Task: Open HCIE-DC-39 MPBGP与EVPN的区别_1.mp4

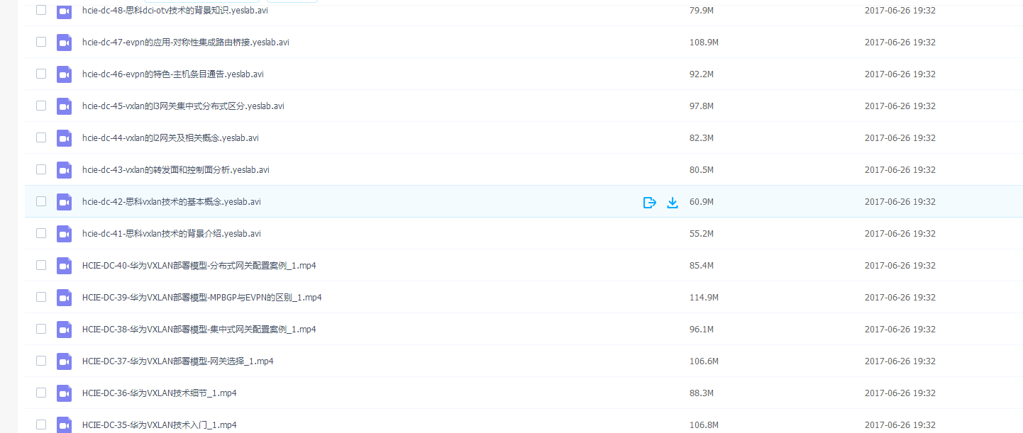Action: (x=202, y=298)
